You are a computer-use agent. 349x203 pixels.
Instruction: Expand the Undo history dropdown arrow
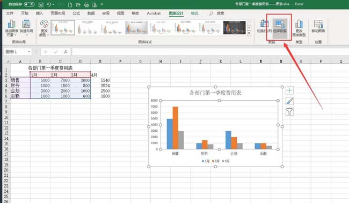(x=53, y=4)
